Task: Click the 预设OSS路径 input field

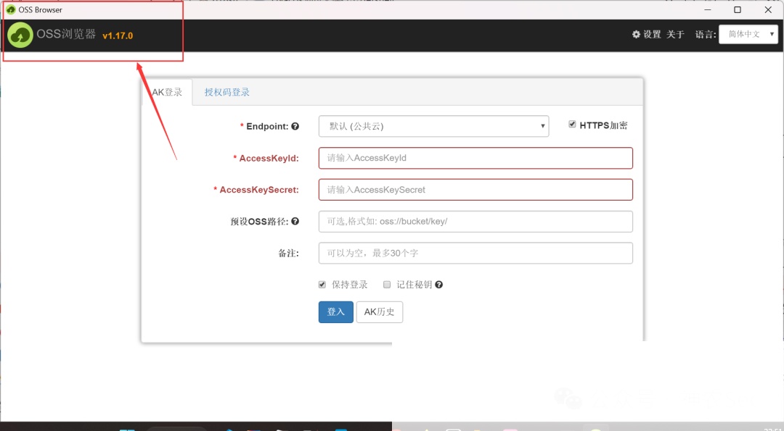Action: pos(475,222)
